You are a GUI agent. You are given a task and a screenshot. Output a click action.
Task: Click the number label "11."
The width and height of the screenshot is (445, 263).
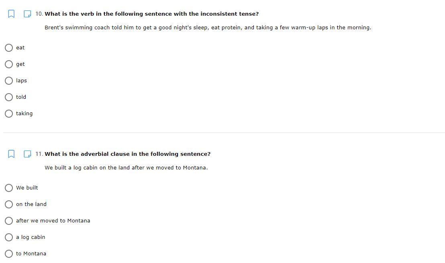pos(39,154)
